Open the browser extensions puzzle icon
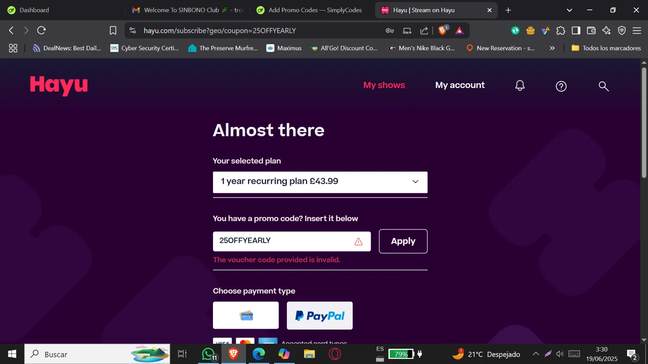 [561, 30]
